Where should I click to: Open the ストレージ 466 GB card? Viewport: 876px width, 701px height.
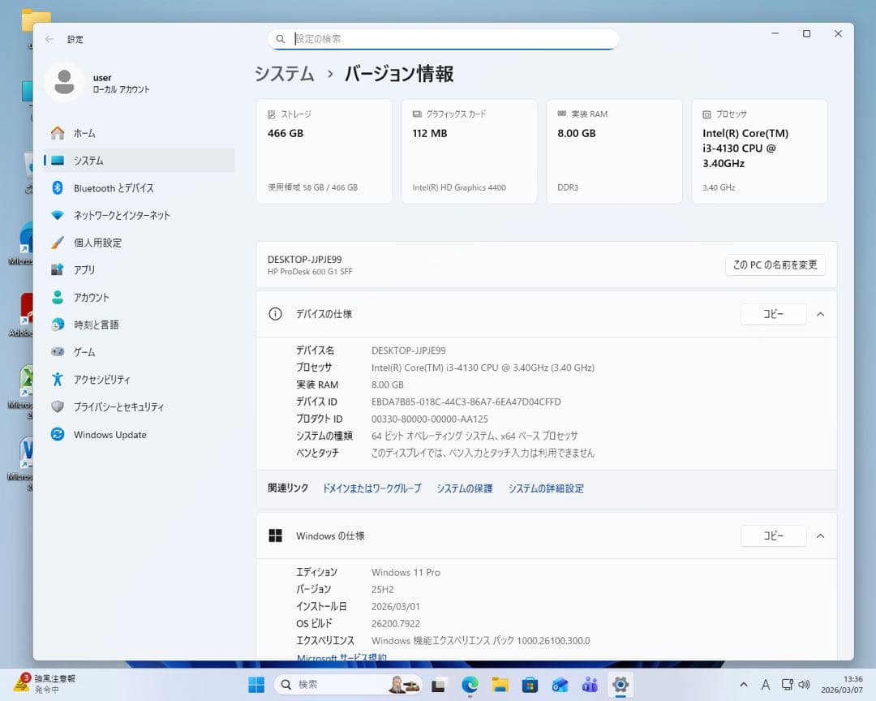pos(324,152)
